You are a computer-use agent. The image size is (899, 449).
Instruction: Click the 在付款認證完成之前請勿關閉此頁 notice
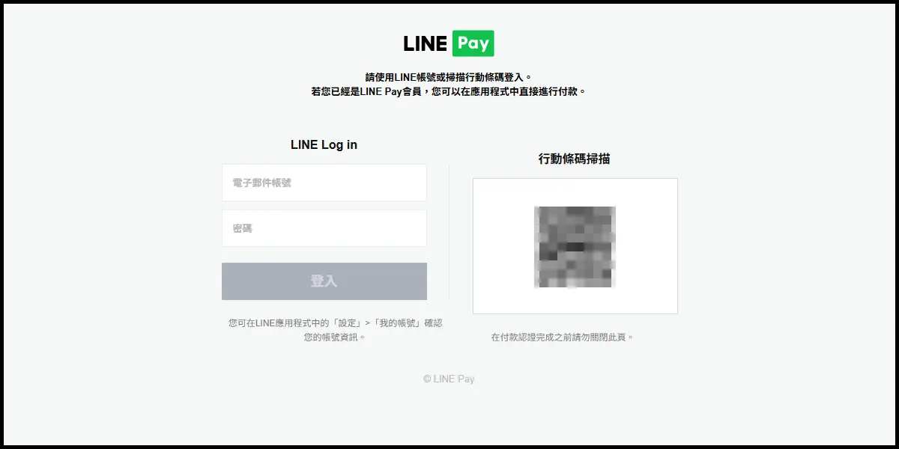click(563, 337)
